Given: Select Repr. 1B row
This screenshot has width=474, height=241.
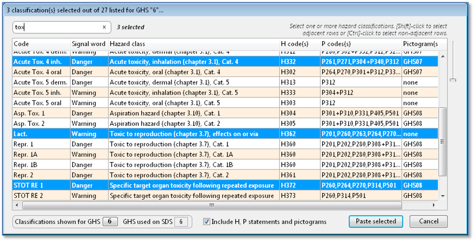Looking at the screenshot, I should [x=225, y=164].
